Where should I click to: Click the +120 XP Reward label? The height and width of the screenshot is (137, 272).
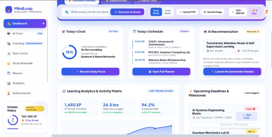(248, 51)
